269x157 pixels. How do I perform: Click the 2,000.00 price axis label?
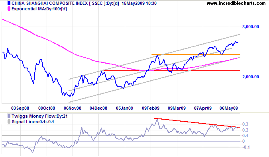(x=251, y=77)
